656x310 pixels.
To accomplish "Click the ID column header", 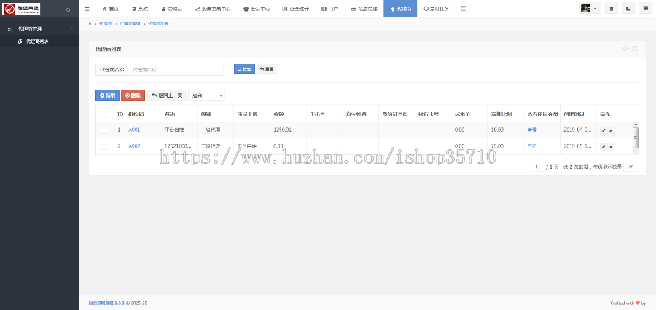I will coord(120,114).
